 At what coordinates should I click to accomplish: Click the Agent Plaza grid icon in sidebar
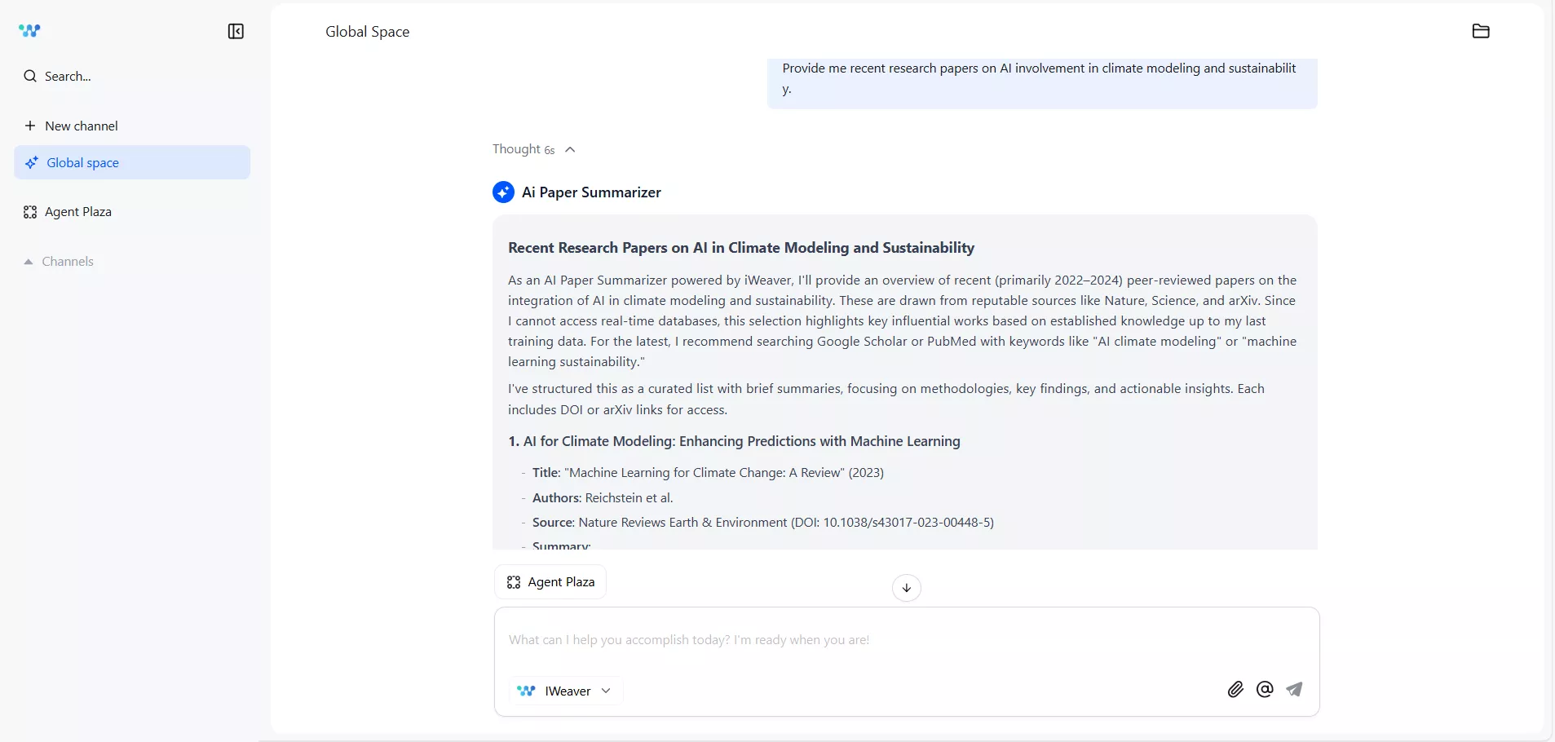tap(29, 211)
